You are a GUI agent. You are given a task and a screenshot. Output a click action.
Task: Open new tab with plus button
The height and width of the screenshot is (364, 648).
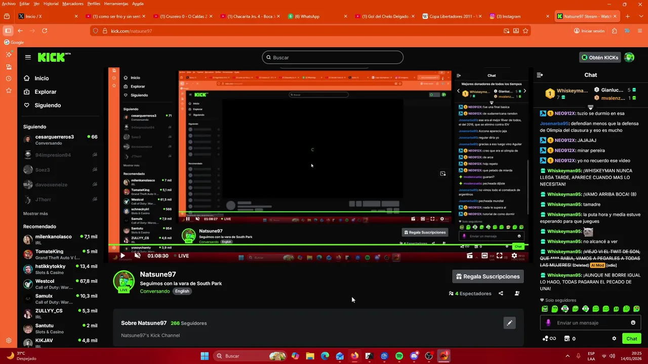(628, 16)
